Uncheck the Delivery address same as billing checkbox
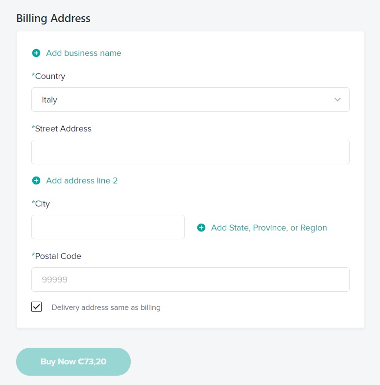Screen dimensions: 380x385 point(37,307)
